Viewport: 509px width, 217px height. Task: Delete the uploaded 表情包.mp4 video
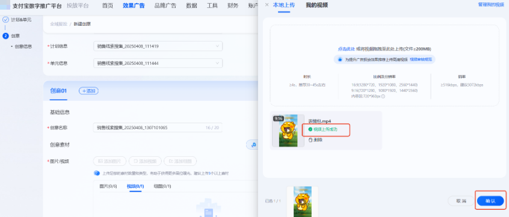click(x=315, y=140)
